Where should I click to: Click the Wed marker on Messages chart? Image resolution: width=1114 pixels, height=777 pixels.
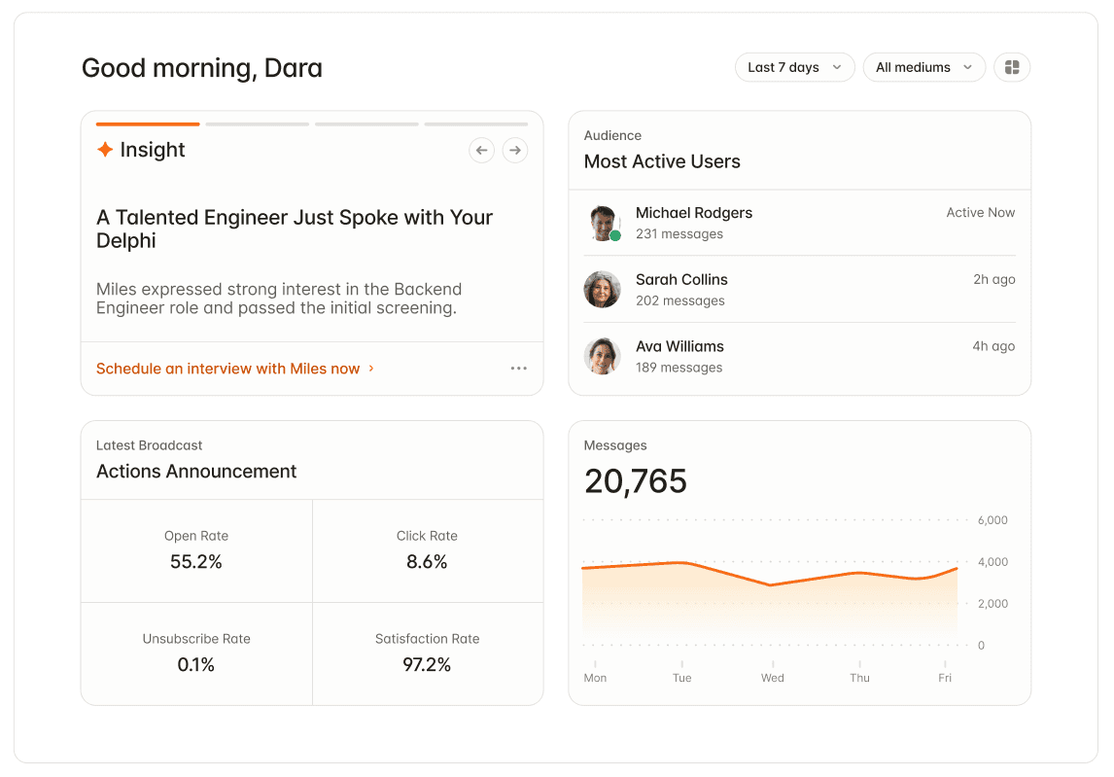click(x=772, y=678)
